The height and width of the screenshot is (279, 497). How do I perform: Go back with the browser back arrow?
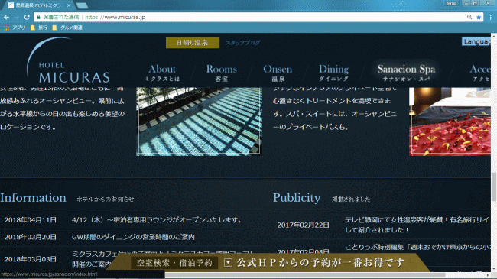[6, 17]
